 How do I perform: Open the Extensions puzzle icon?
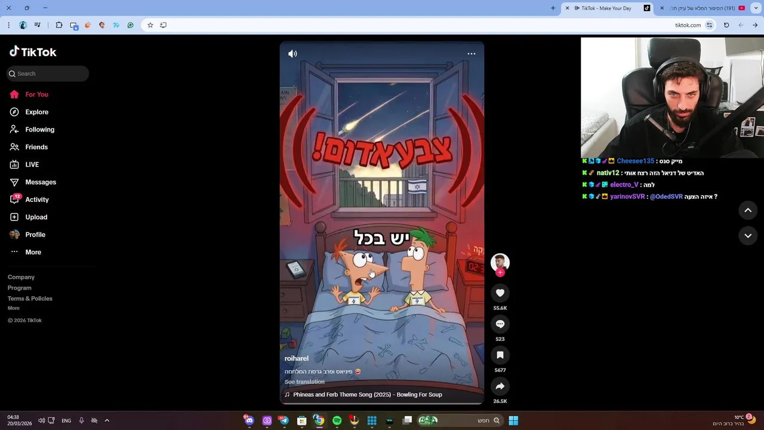pyautogui.click(x=58, y=25)
